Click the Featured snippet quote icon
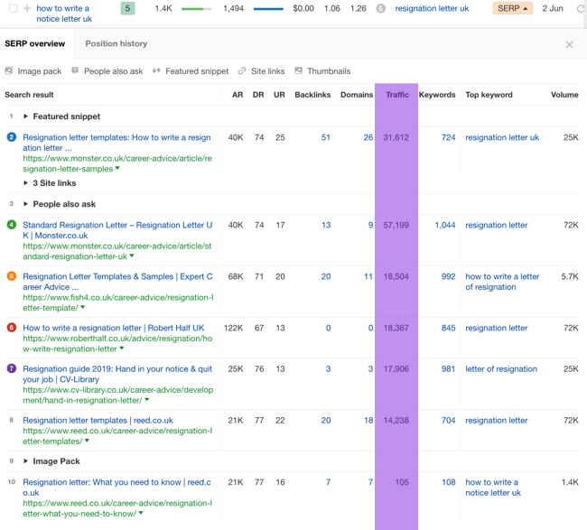This screenshot has width=587, height=530. coord(156,70)
